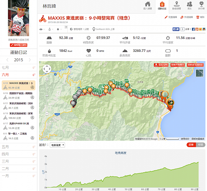Image resolution: width=207 pixels, height=191 pixels.
Task: Open the home profile tab
Action: (147, 6)
